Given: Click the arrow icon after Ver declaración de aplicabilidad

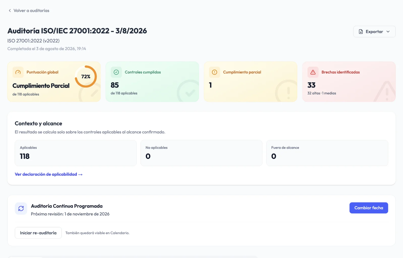Looking at the screenshot, I should point(80,174).
